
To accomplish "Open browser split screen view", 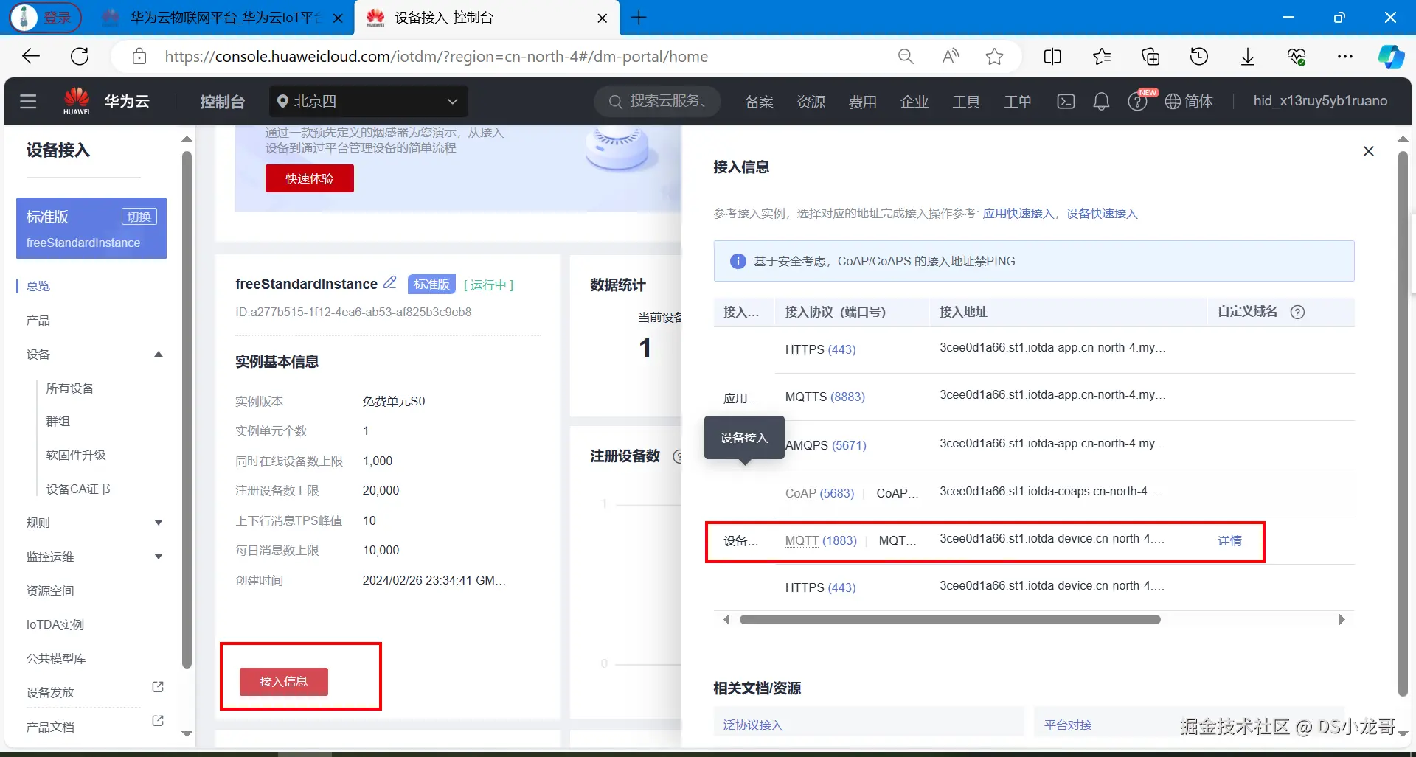I will pyautogui.click(x=1052, y=56).
